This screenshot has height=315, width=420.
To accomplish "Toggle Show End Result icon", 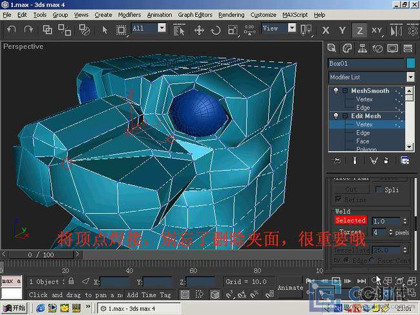I will tap(355, 160).
